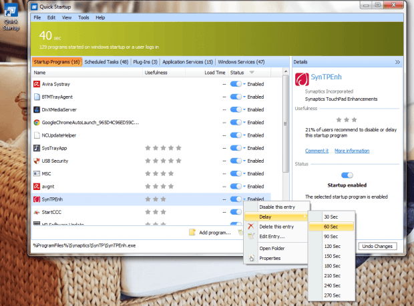The height and width of the screenshot is (306, 414).
Task: Open the Comment it link
Action: click(317, 151)
